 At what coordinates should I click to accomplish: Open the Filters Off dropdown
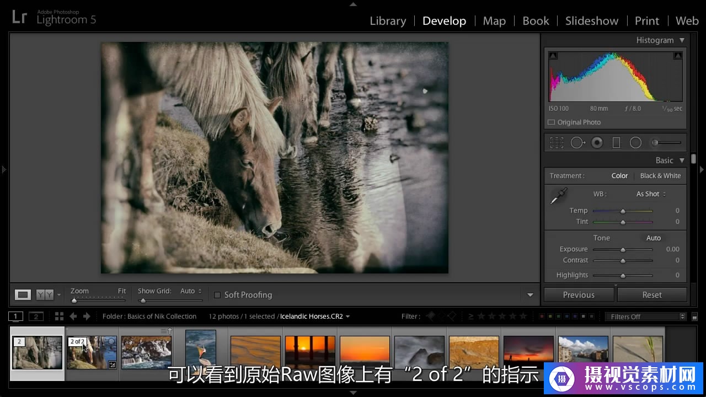(x=645, y=316)
